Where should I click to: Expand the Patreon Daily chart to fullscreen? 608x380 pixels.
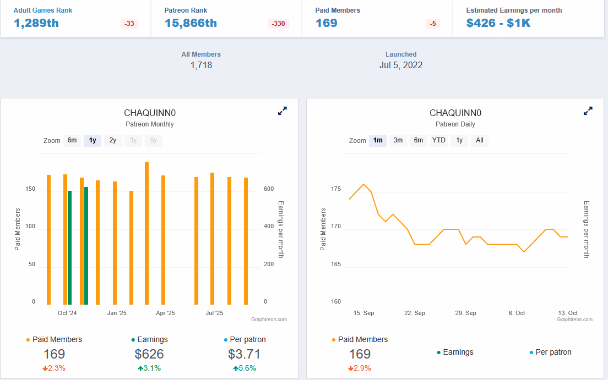[588, 111]
